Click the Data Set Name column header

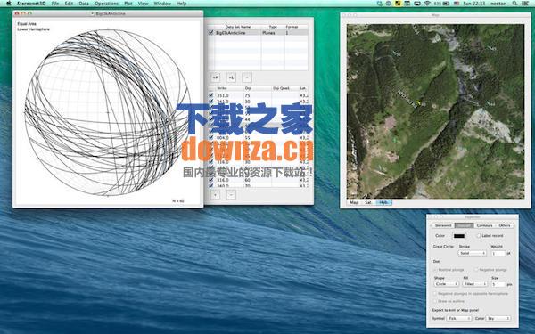[238, 27]
